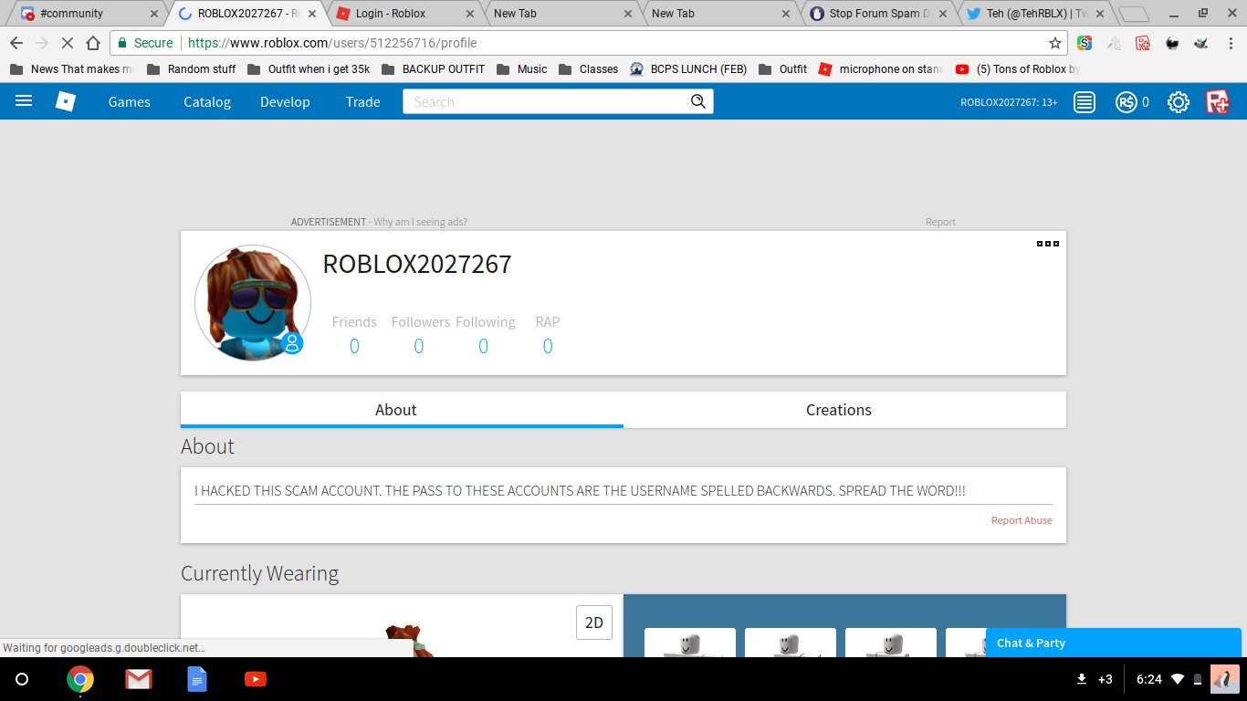
Task: Open the settings gear icon
Action: coord(1179,102)
